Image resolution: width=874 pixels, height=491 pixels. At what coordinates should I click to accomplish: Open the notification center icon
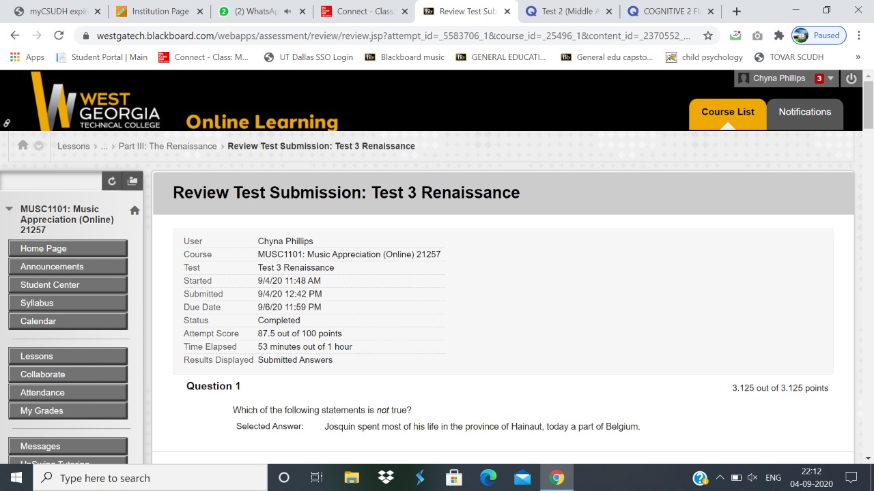click(x=851, y=477)
